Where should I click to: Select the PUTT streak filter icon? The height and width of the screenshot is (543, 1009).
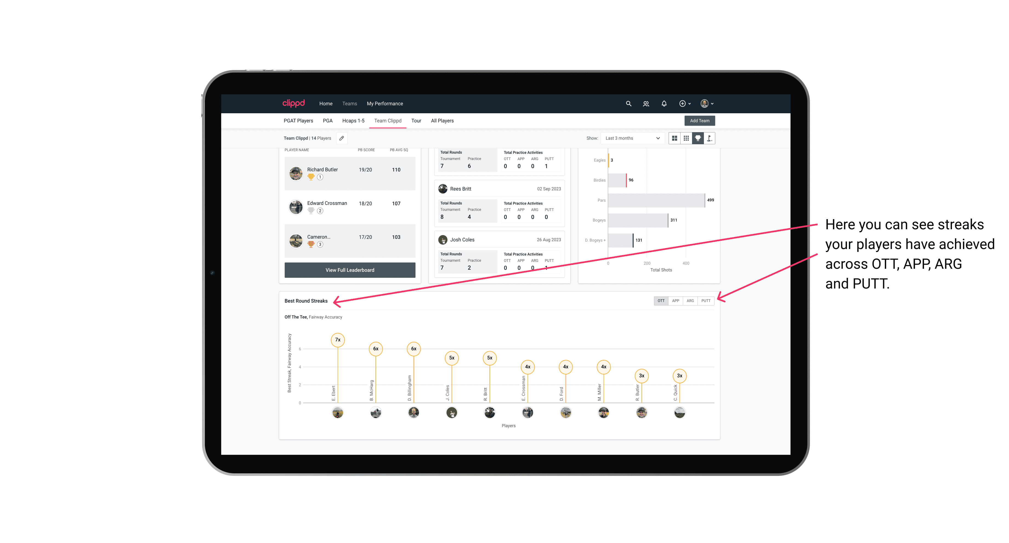(706, 300)
